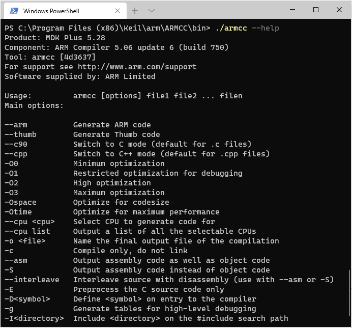Screen dimensions: 352x328
Task: Click the '--cpu list' option
Action: coord(27,231)
